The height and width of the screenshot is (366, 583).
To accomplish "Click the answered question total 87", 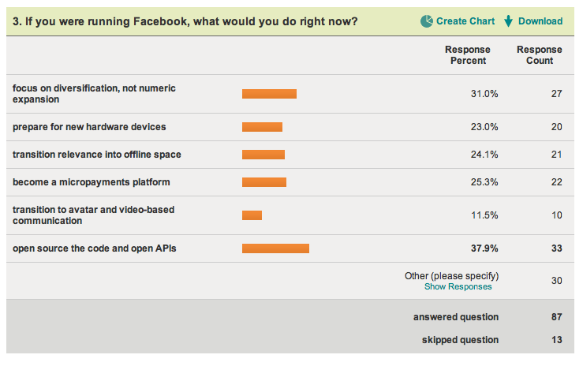I will tap(555, 317).
